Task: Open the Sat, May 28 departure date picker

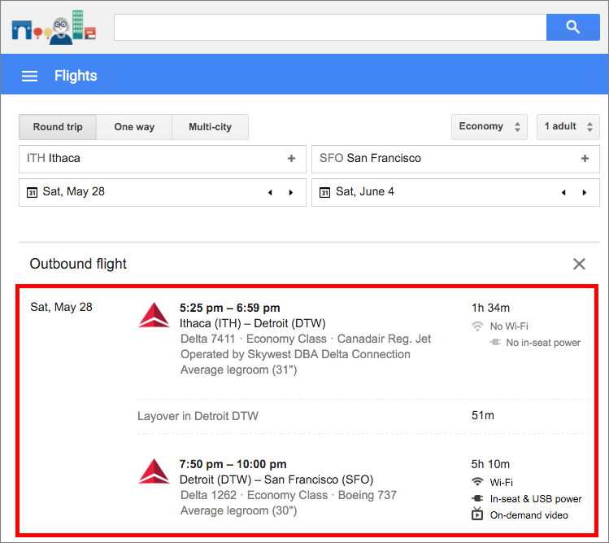Action: pos(163,192)
